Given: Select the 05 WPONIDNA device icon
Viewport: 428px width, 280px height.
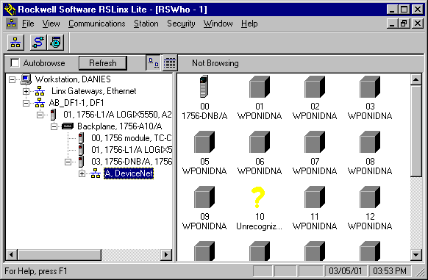Looking at the screenshot, I should pos(204,142).
